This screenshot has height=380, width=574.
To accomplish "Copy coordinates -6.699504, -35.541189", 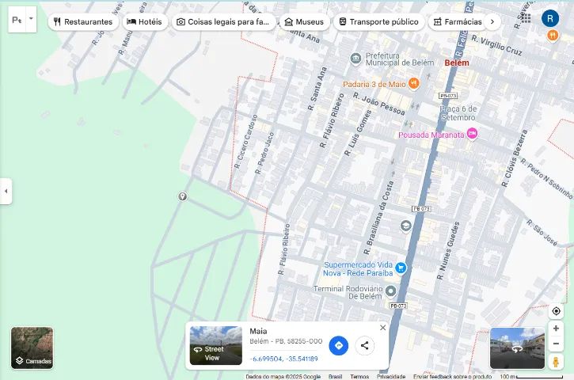I will pyautogui.click(x=283, y=359).
